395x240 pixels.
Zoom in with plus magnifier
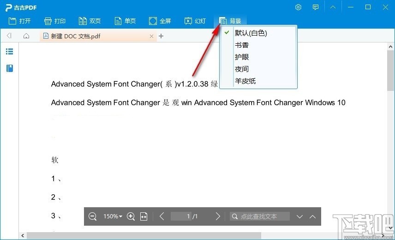pyautogui.click(x=131, y=216)
